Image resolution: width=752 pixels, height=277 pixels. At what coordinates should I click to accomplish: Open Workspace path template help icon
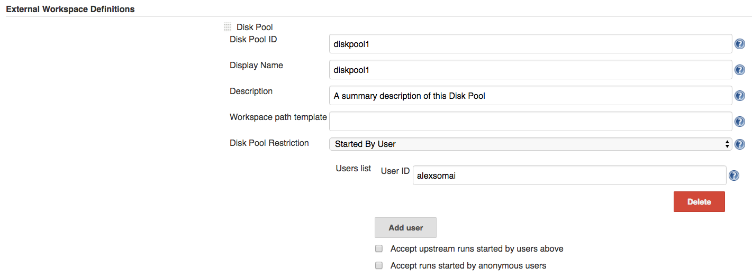point(740,122)
